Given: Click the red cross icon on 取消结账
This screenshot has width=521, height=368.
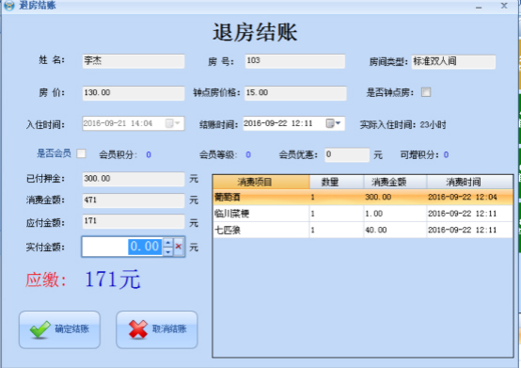Looking at the screenshot, I should [138, 329].
